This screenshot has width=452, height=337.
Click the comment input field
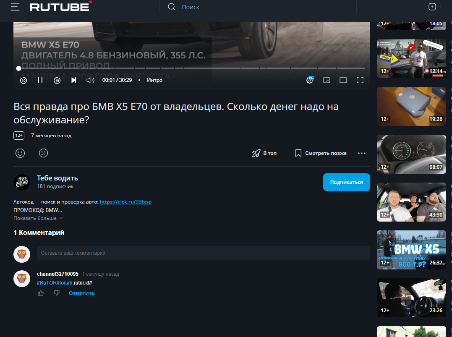click(203, 253)
